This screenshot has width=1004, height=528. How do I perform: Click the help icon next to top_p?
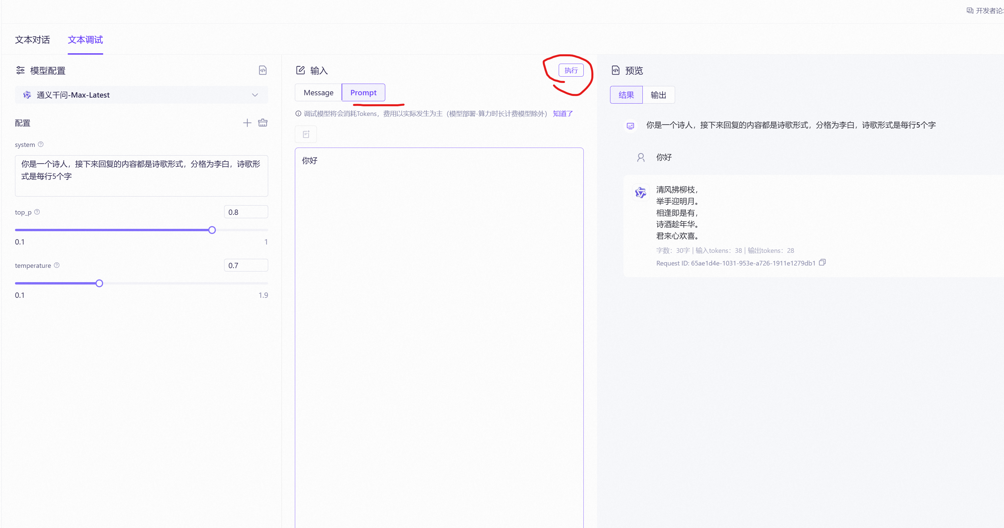(x=37, y=212)
